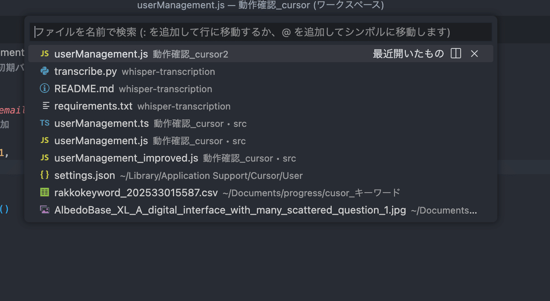This screenshot has height=301, width=550.
Task: Click the info icon beside README.md
Action: [x=44, y=88]
